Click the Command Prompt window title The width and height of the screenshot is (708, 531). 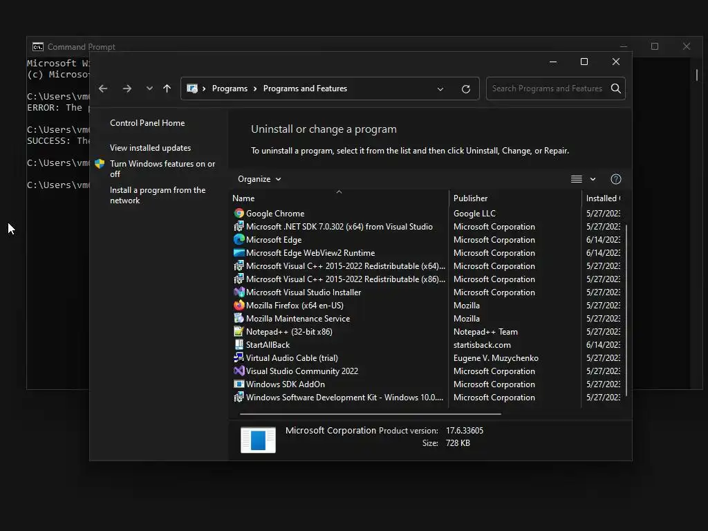click(x=82, y=47)
